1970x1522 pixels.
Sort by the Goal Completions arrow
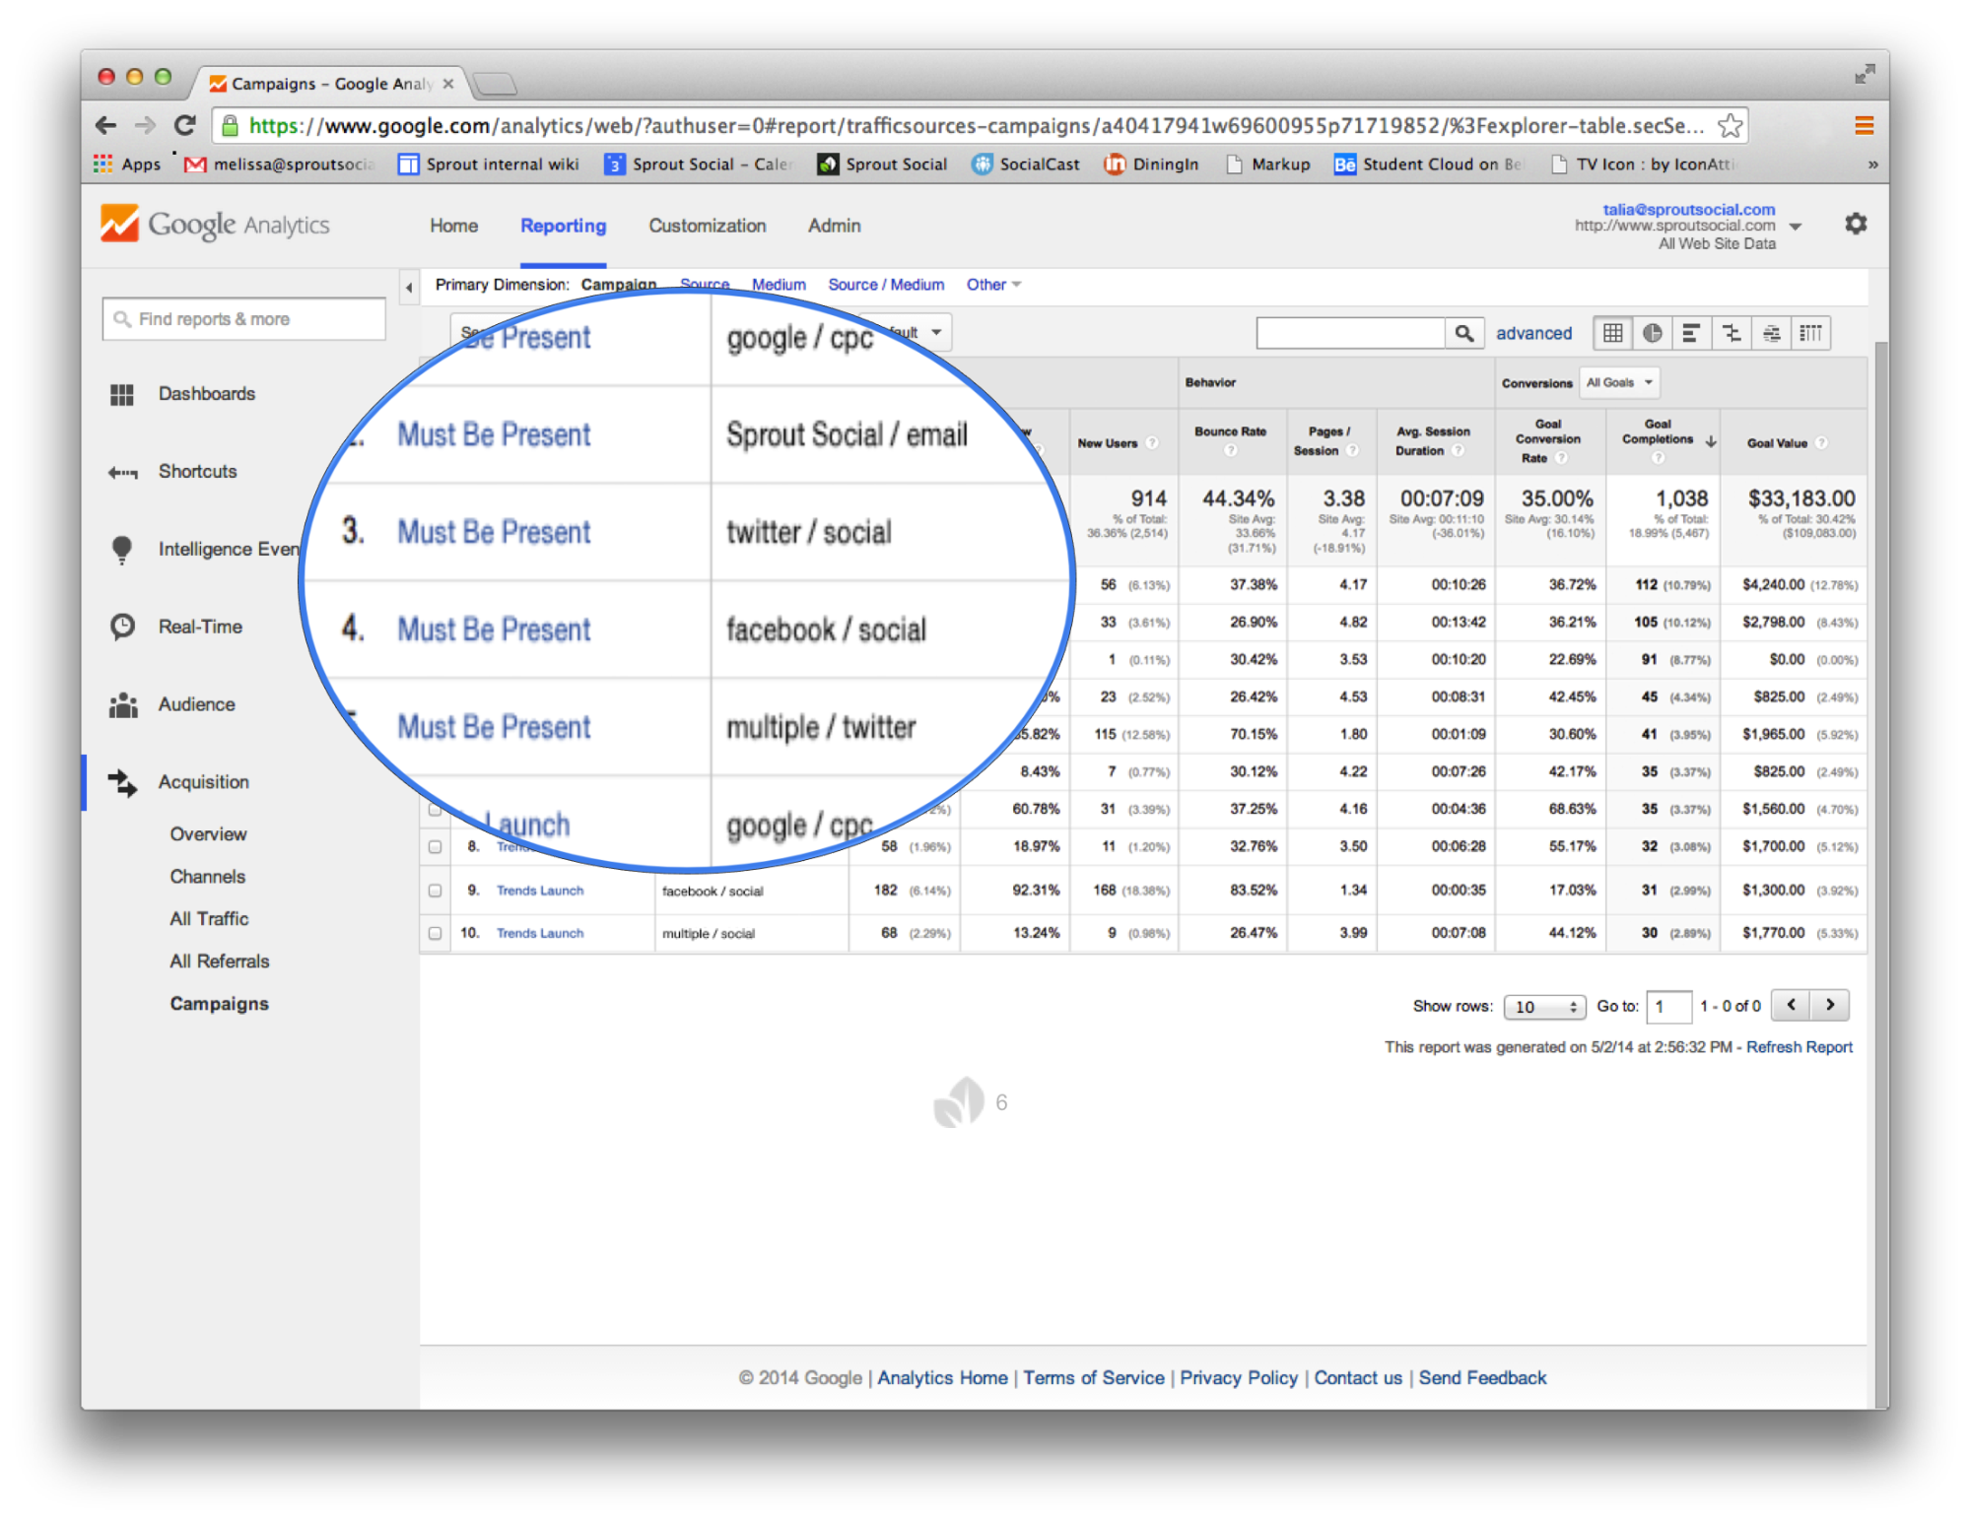pos(1711,441)
